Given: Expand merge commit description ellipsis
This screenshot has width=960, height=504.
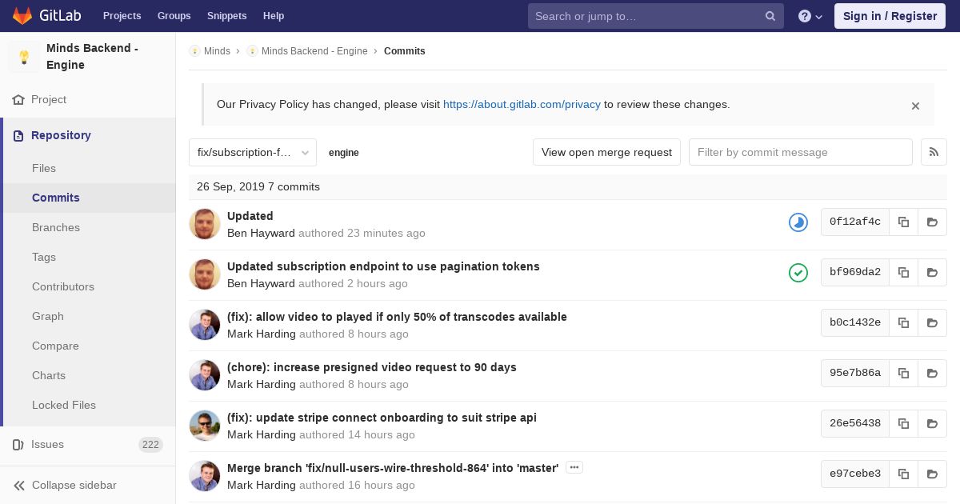Looking at the screenshot, I should click(x=574, y=467).
